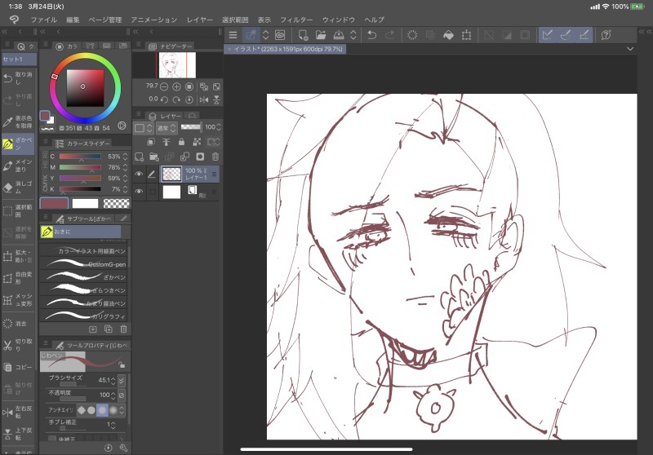Screen dimensions: 653x455
Task: Open the レイヤー menu in menu bar
Action: (199, 19)
